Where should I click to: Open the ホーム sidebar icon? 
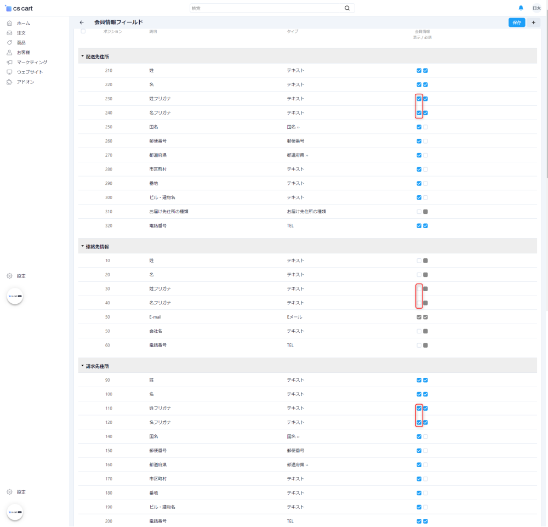pyautogui.click(x=9, y=23)
